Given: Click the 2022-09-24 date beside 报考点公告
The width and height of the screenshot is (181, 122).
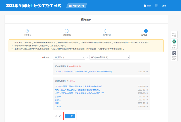Looking at the screenshot, I should coord(143,72).
